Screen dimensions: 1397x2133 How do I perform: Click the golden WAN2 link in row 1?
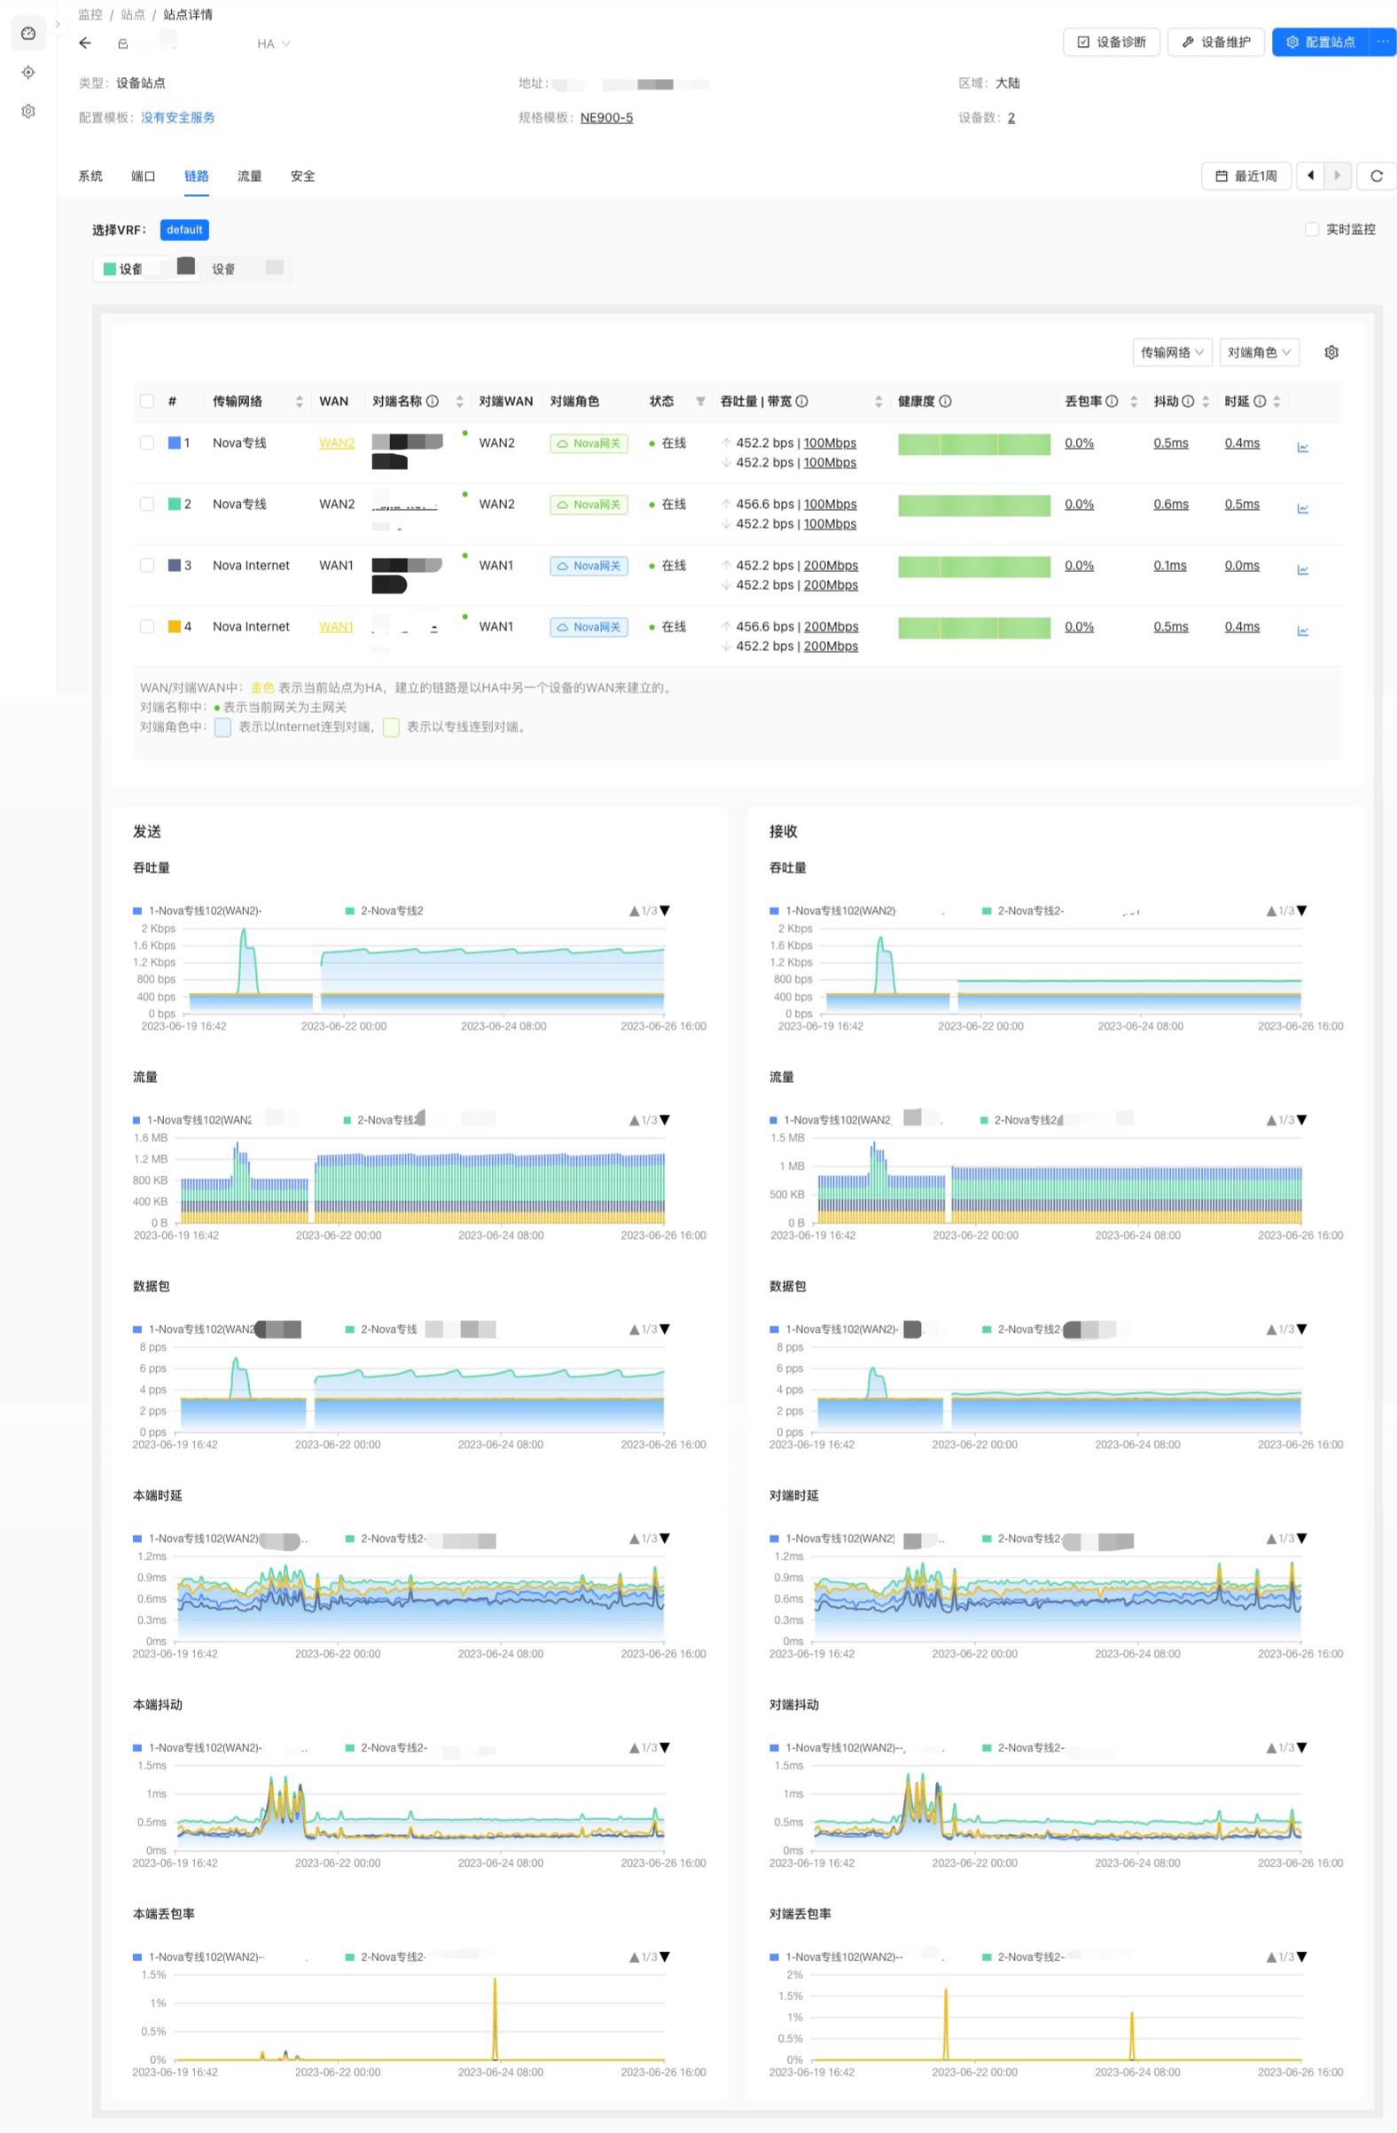tap(337, 443)
